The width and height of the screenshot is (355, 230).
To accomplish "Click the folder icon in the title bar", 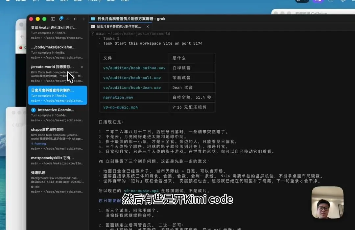I will 93,18.
